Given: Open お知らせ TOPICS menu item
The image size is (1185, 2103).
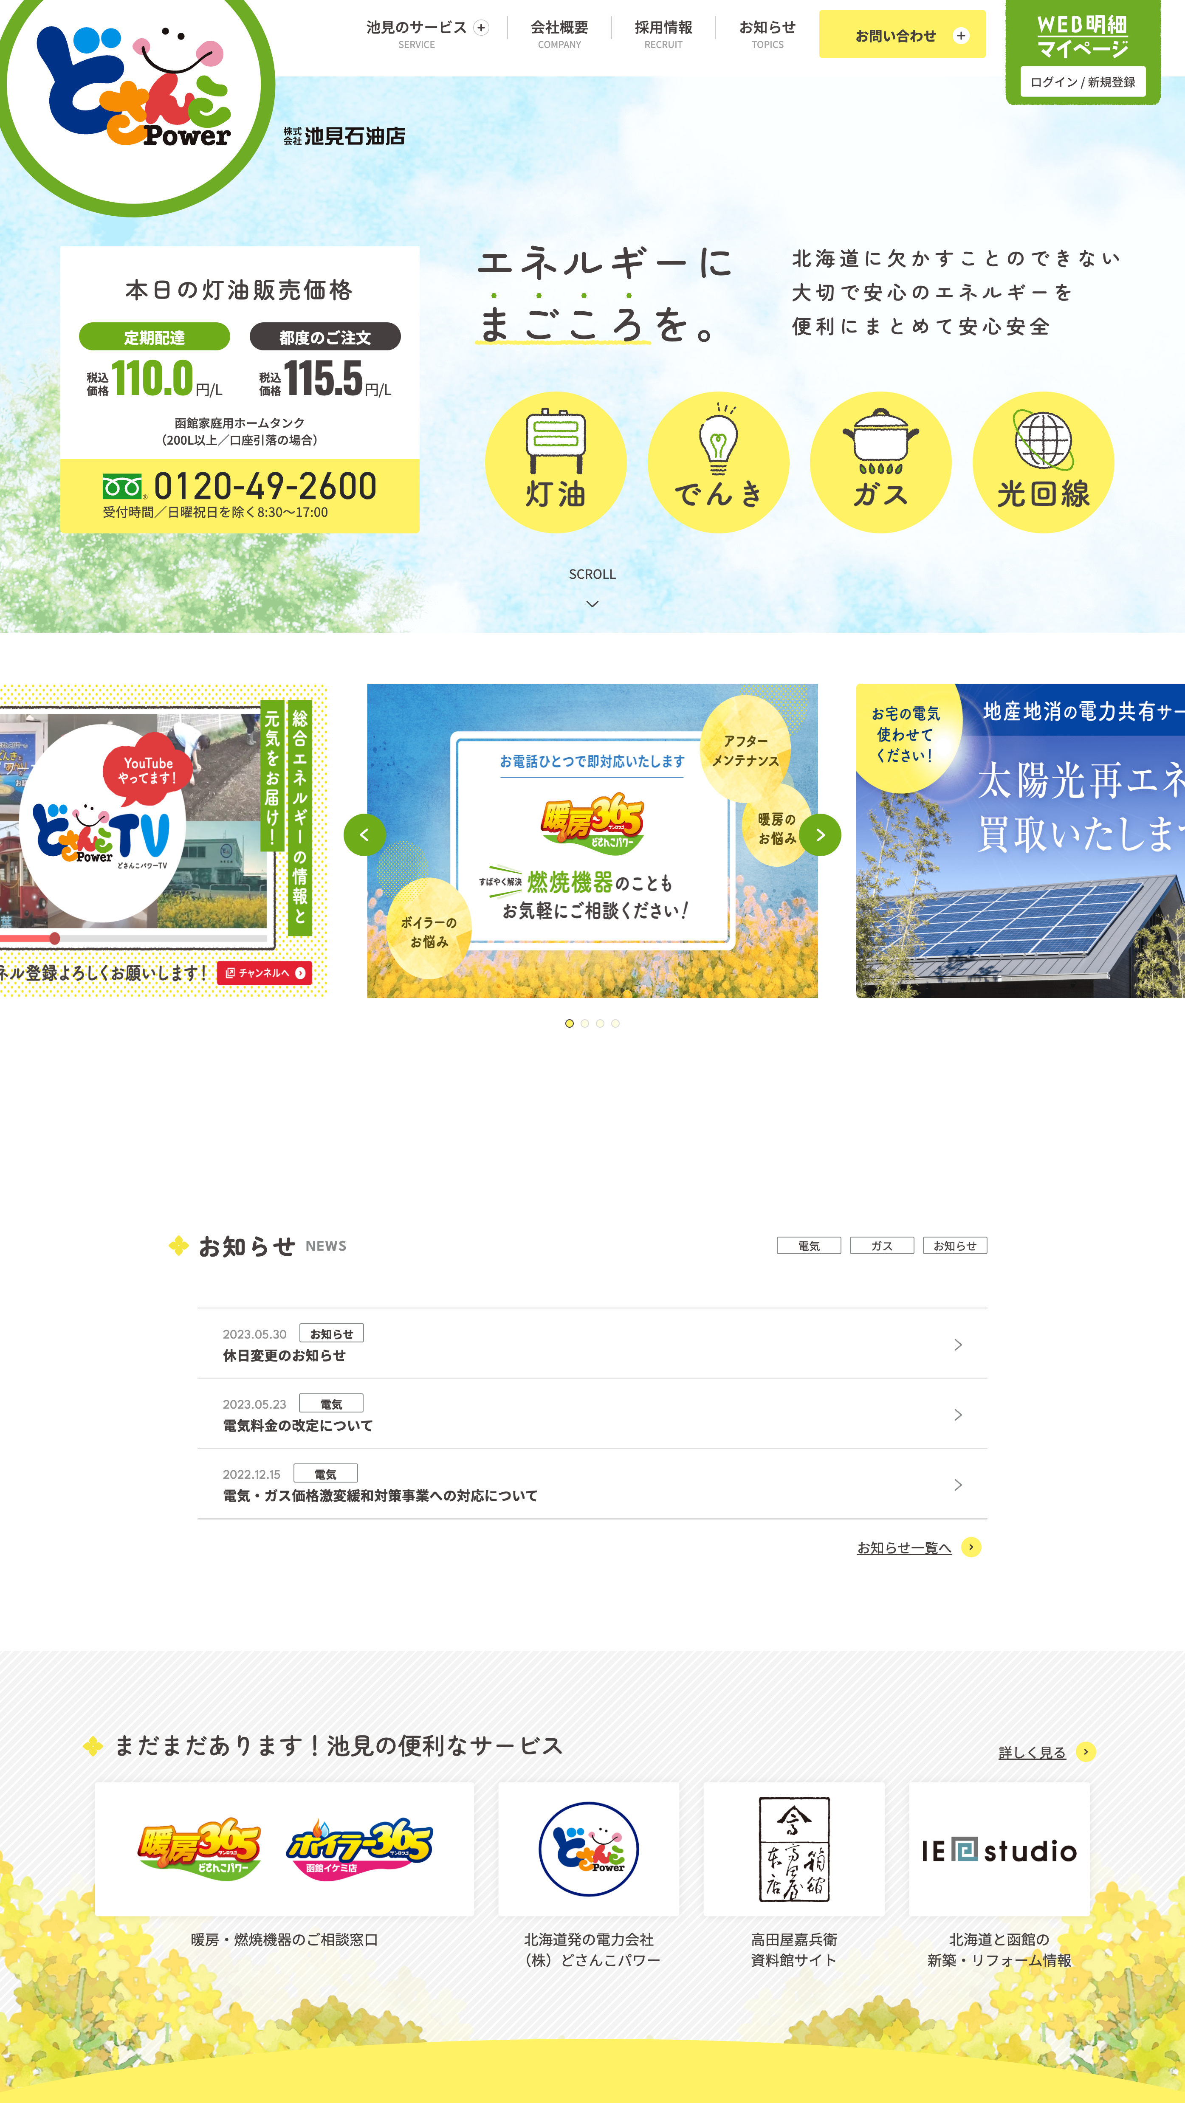Looking at the screenshot, I should click(x=767, y=34).
